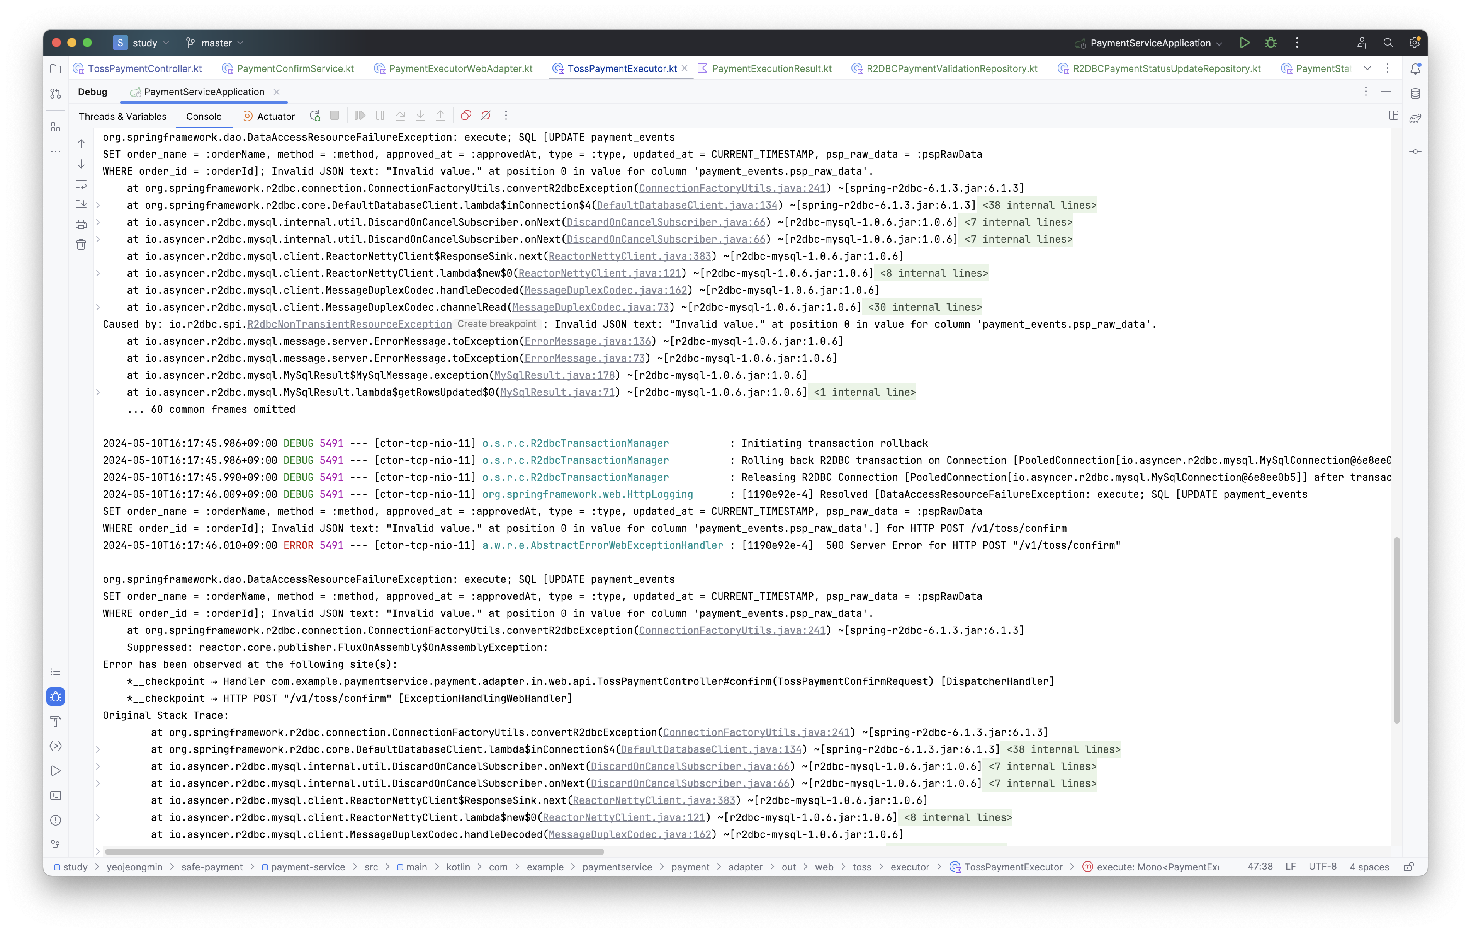Toggle mute breakpoints icon

click(486, 116)
